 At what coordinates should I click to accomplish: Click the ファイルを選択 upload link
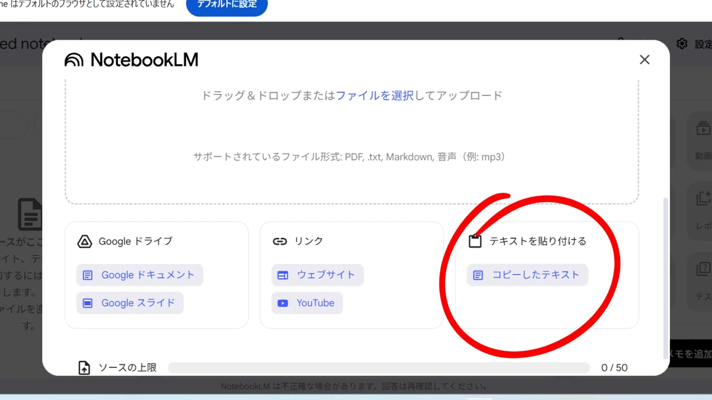pyautogui.click(x=375, y=95)
